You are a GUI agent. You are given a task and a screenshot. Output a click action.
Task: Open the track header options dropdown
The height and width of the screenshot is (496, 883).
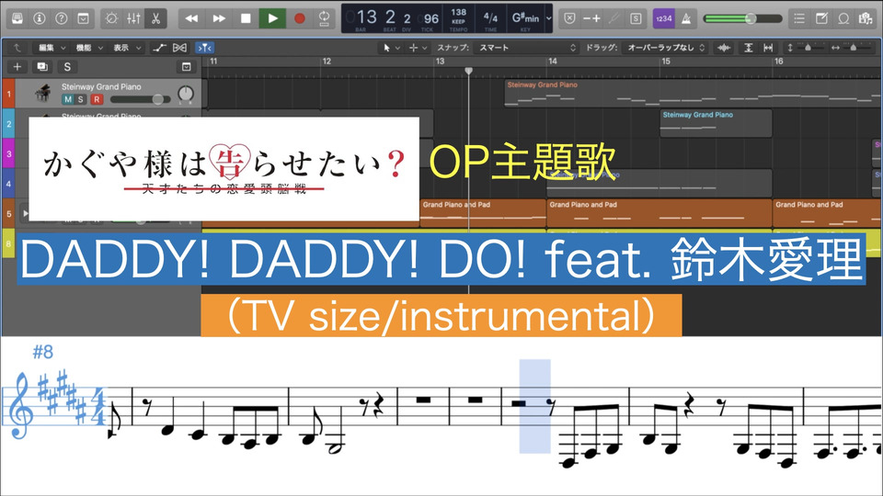pos(187,67)
